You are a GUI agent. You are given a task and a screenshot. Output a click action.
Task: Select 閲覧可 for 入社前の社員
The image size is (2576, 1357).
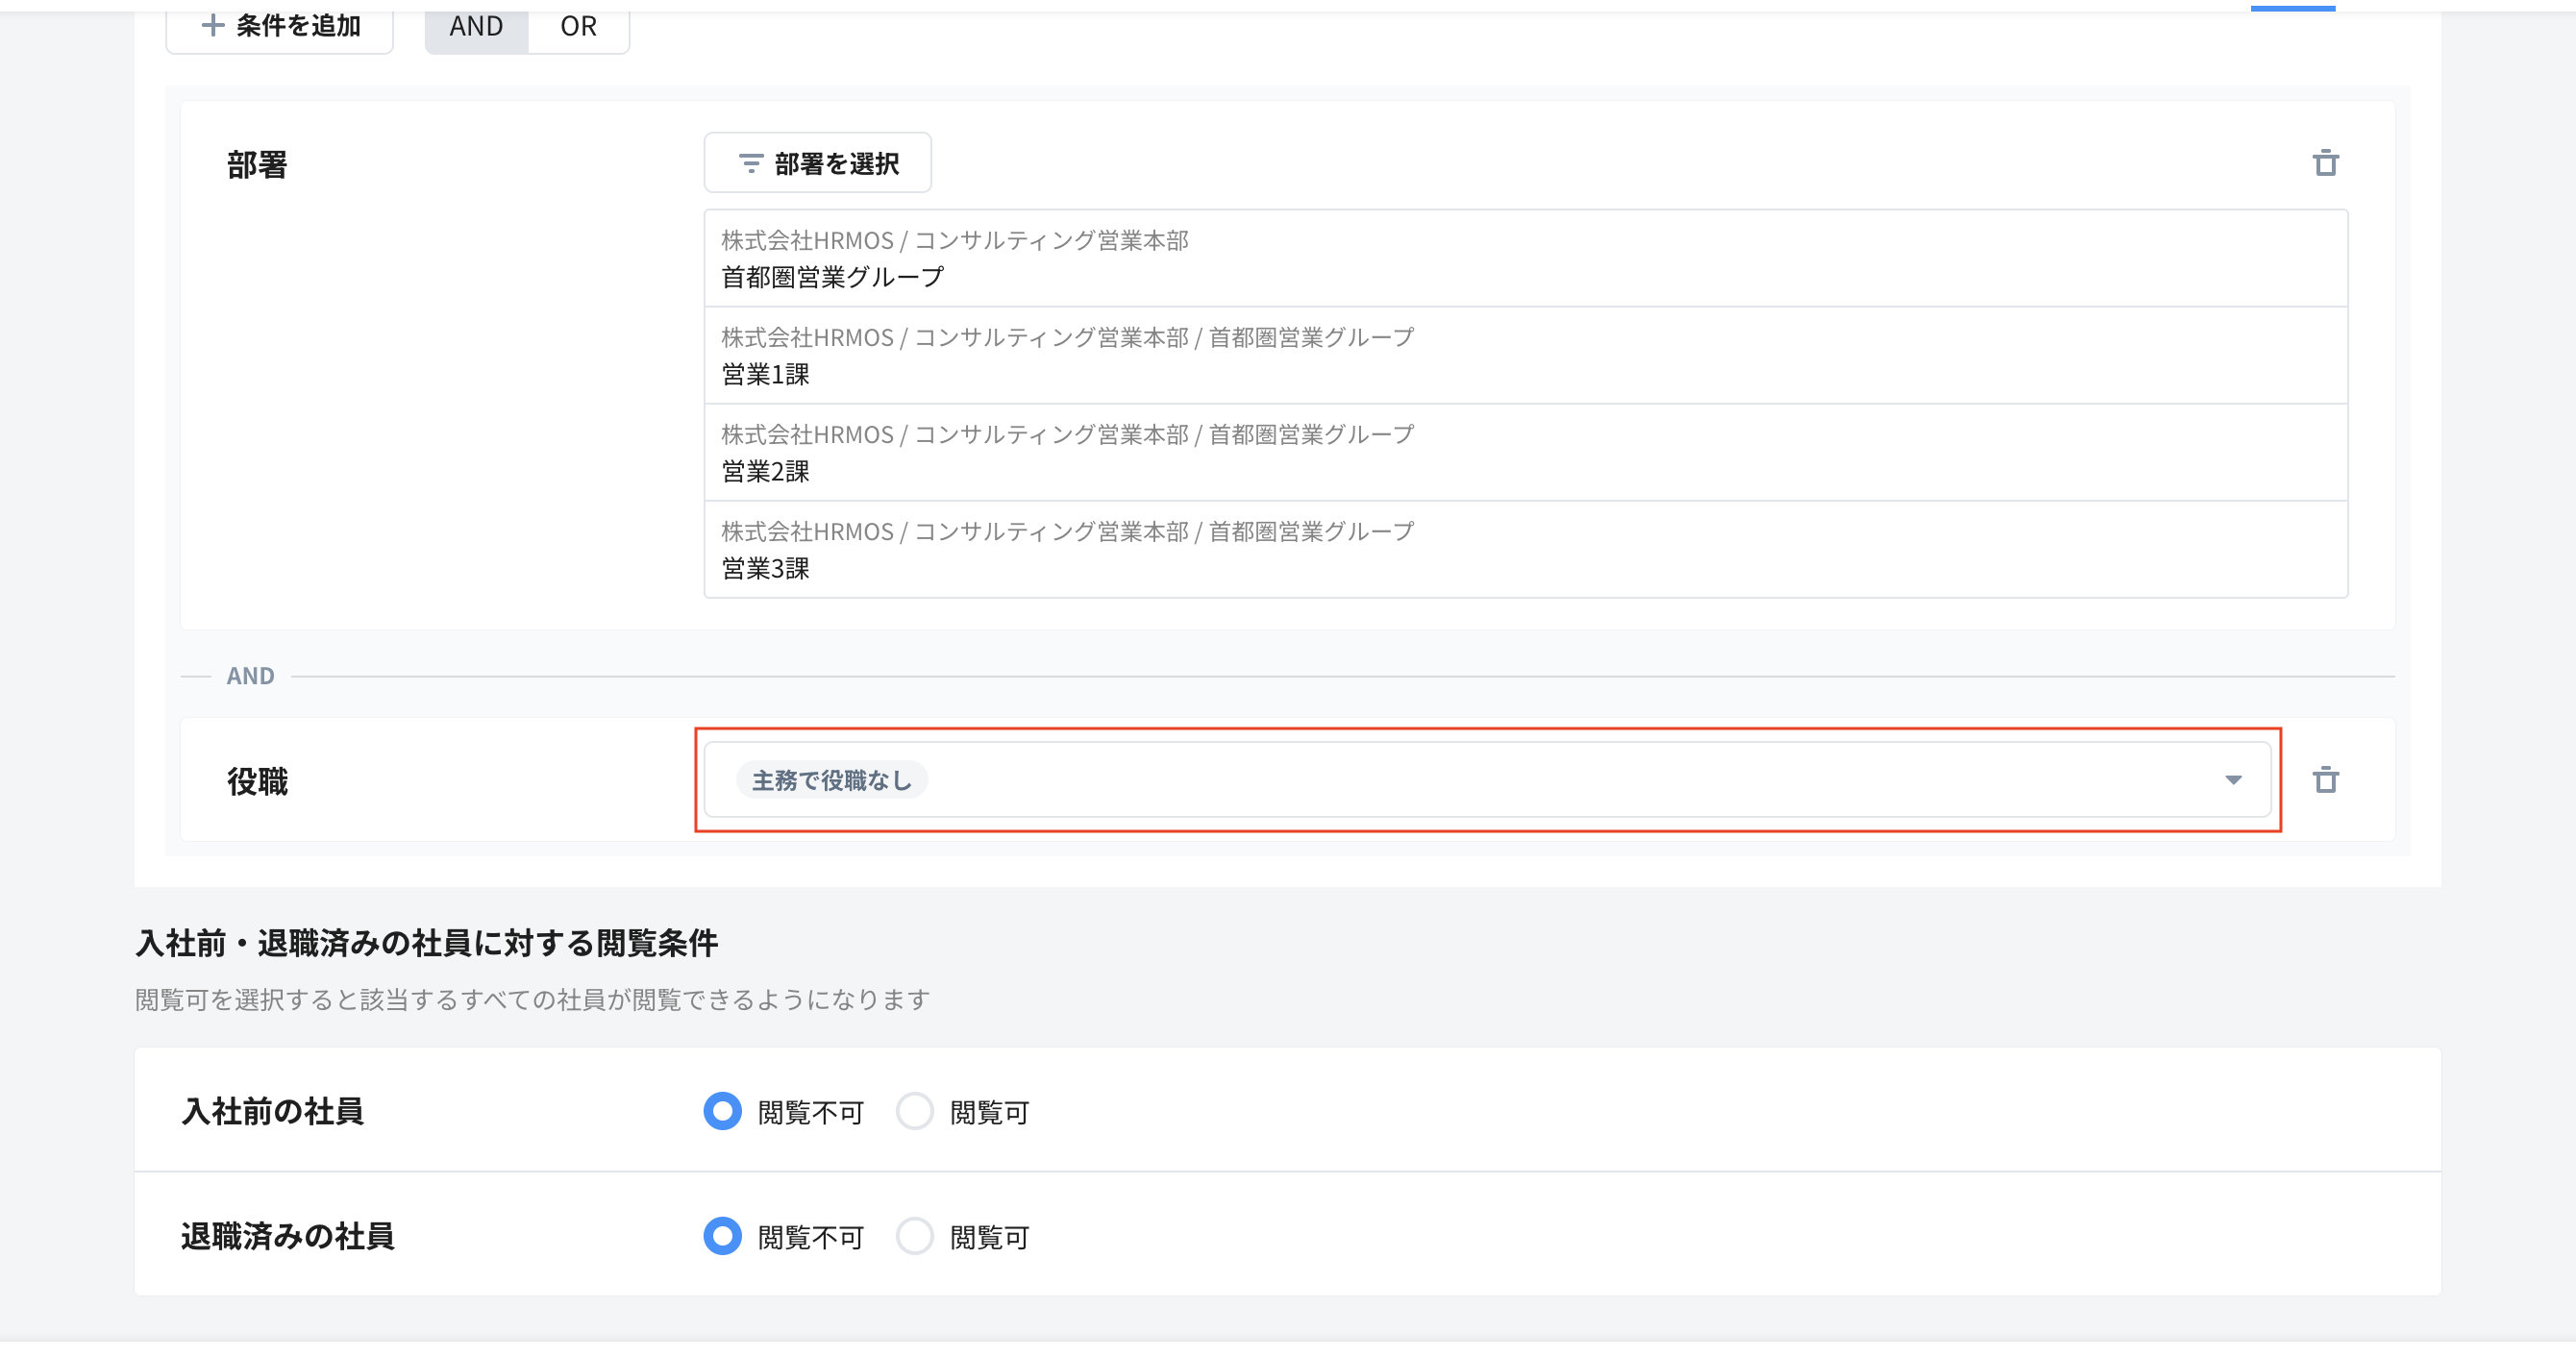[x=914, y=1111]
